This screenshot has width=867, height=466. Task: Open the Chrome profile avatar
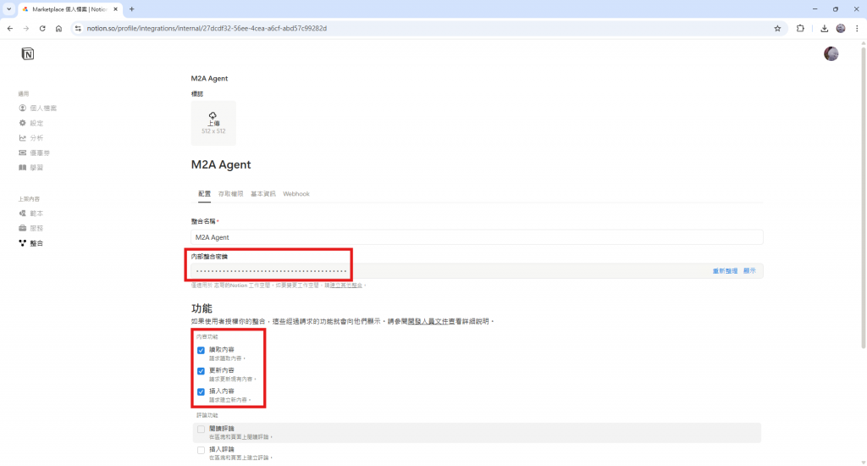(841, 28)
